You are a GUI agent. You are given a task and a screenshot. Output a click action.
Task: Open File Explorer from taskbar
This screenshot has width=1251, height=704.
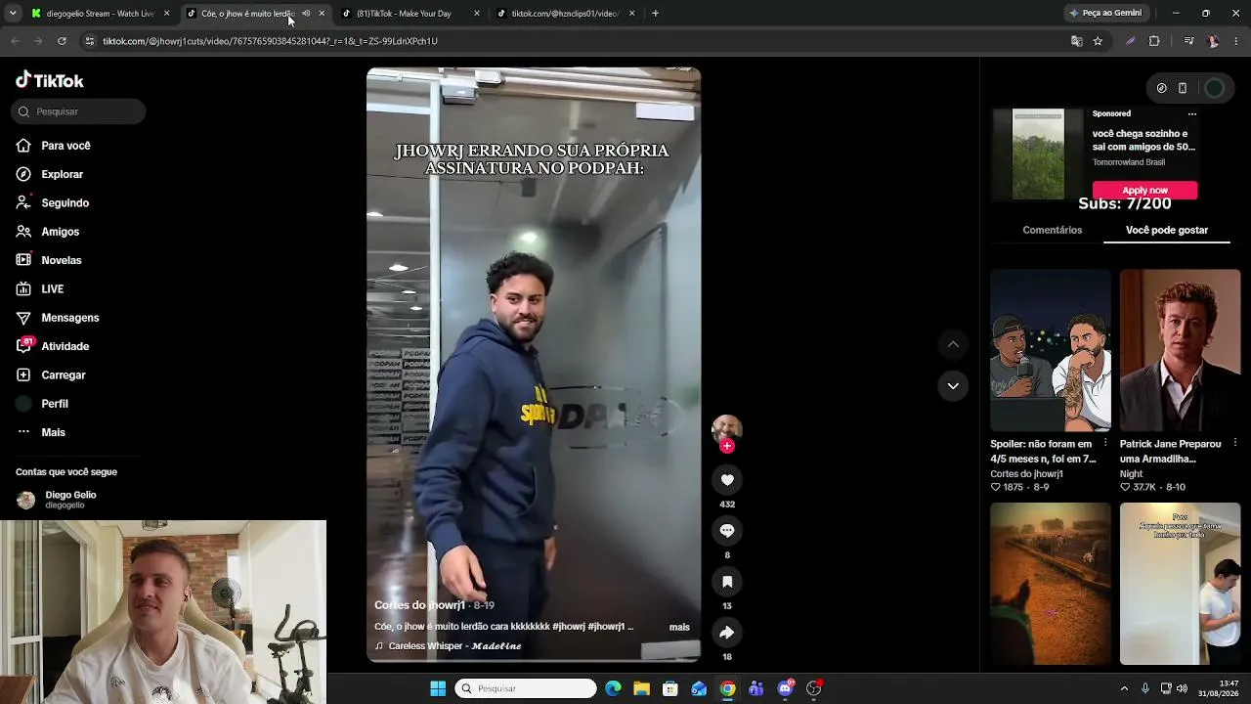tap(641, 688)
